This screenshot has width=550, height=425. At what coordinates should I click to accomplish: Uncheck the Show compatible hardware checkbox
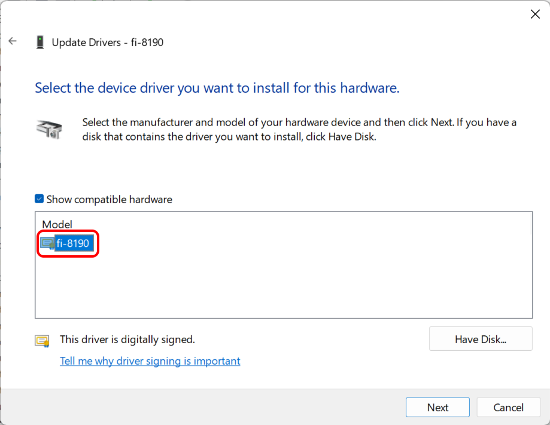39,199
